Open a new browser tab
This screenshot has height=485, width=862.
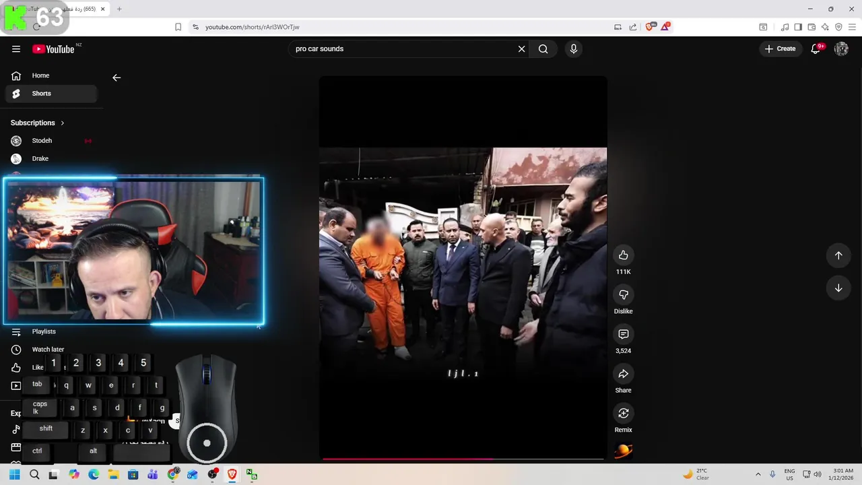tap(119, 9)
